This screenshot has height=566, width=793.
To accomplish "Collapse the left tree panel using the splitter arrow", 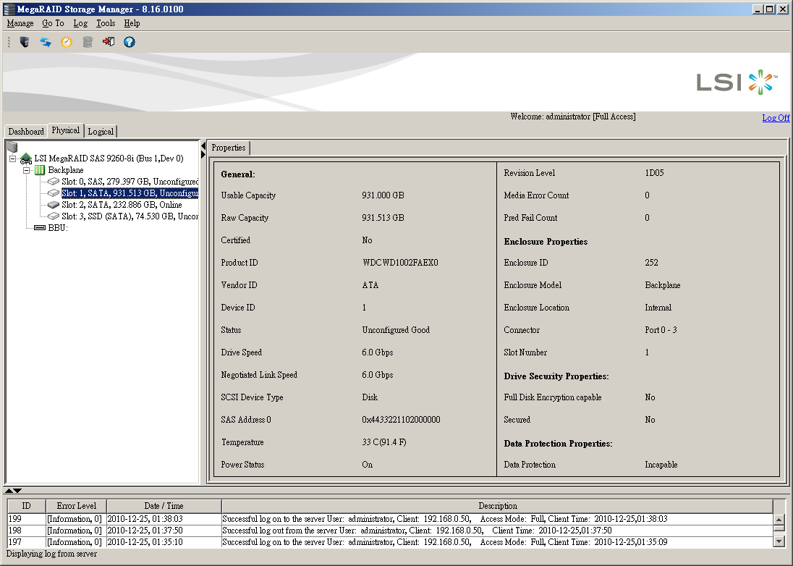I will (203, 145).
